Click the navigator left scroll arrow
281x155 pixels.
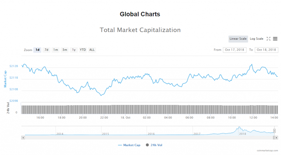tap(23, 137)
